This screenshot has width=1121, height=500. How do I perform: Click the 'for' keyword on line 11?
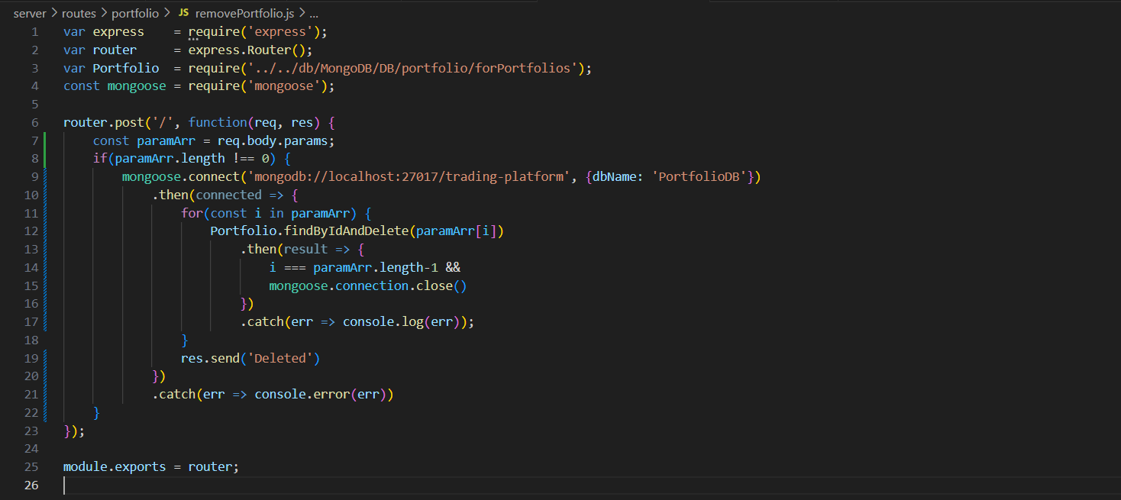[192, 213]
